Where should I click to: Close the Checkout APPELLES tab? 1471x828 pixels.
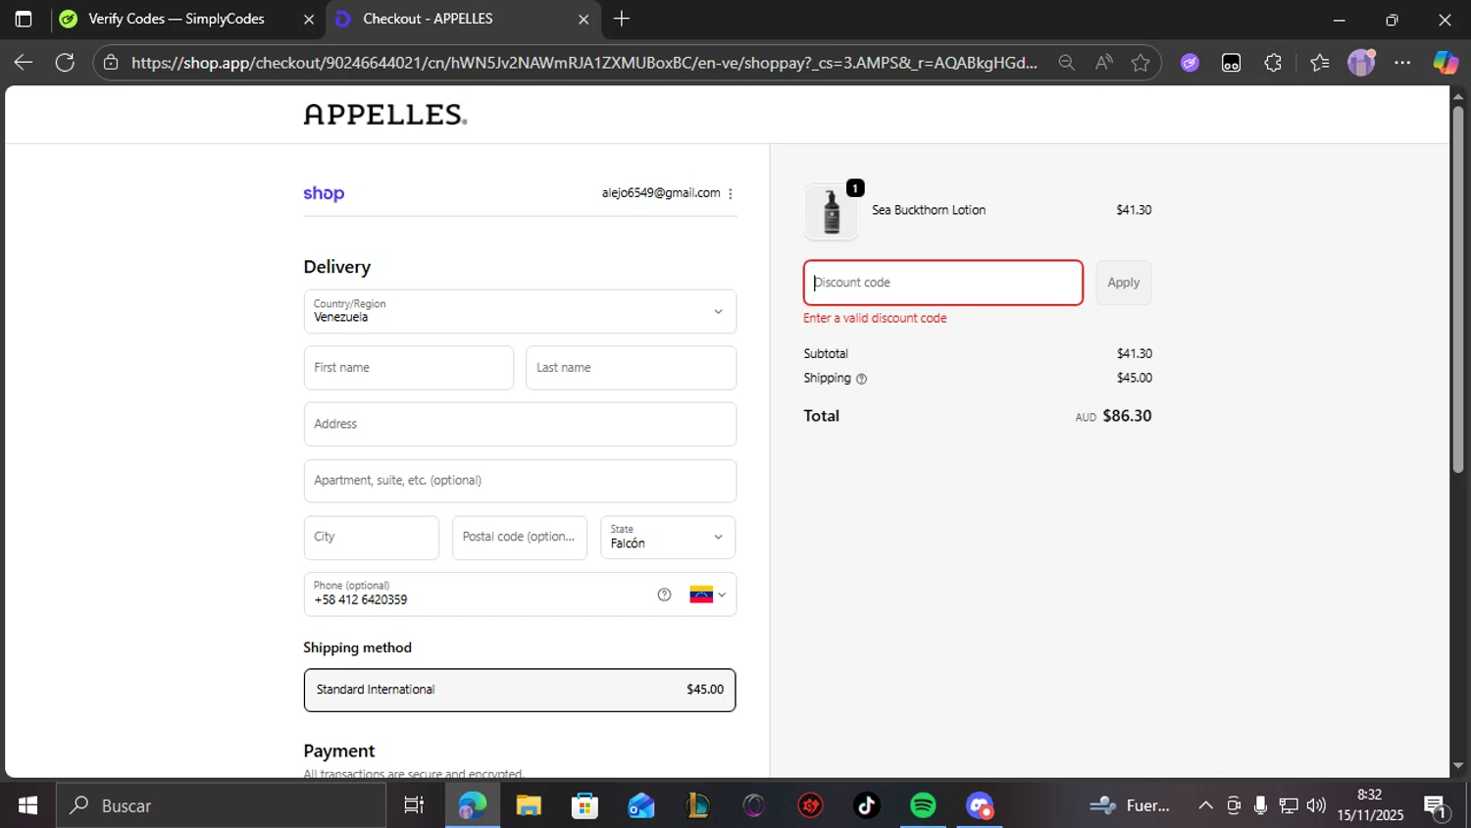(x=583, y=19)
